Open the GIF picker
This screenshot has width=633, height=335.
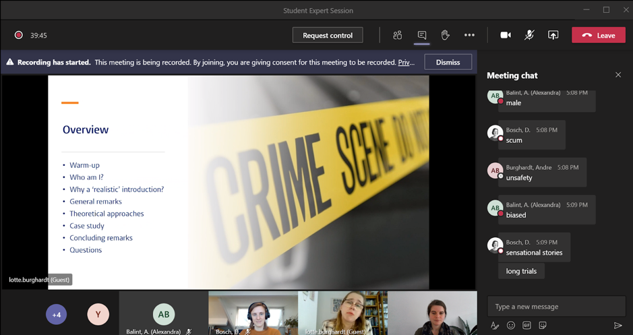526,326
